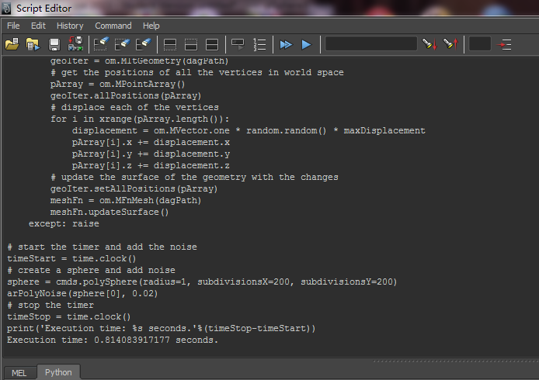Click line 'meshFn.updateSurface()'

coord(110,212)
